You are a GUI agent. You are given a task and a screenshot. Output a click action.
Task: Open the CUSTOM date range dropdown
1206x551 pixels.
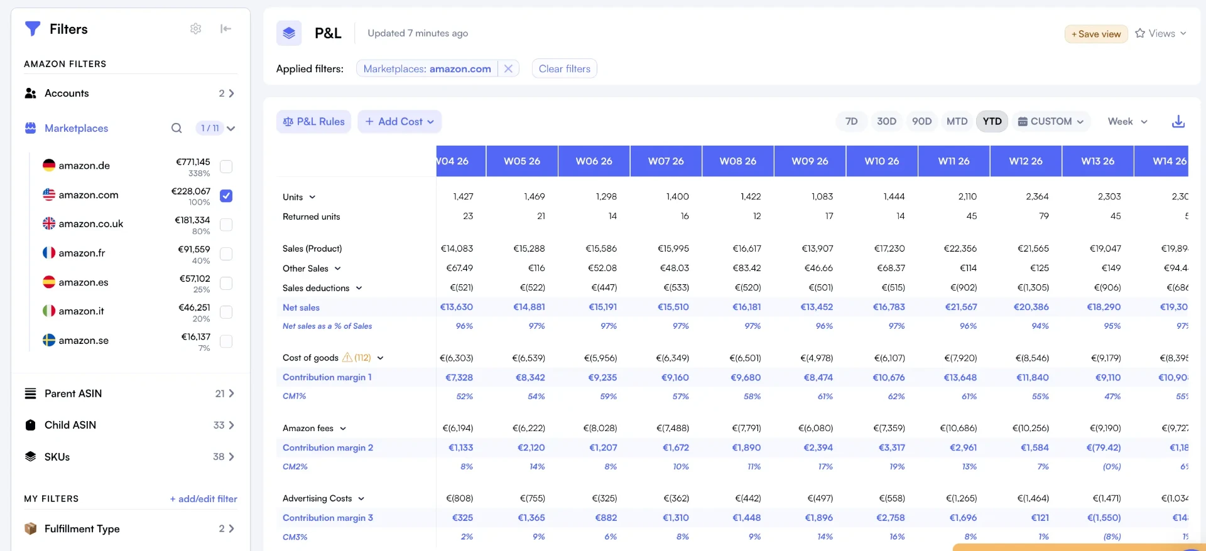pyautogui.click(x=1051, y=122)
